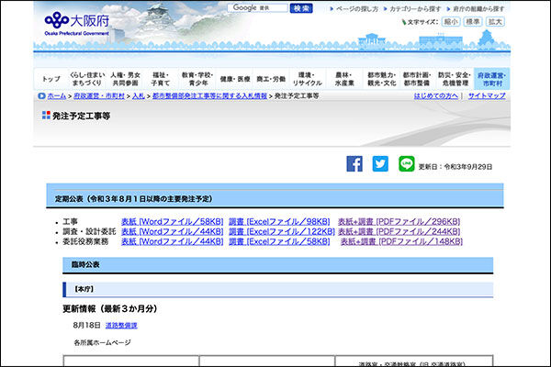This screenshot has height=367, width=551.
Task: Open 農林・水産業 tab
Action: (x=344, y=79)
